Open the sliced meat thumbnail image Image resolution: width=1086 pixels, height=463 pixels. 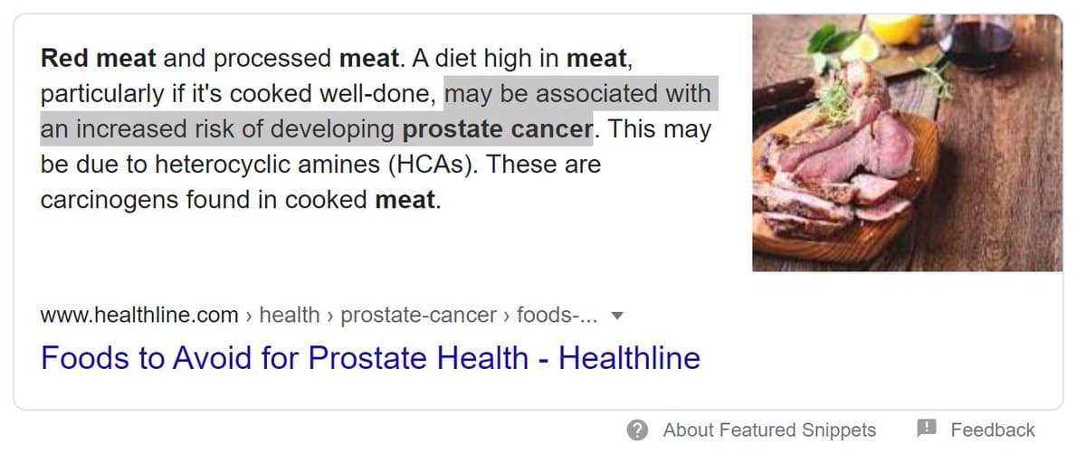click(x=907, y=143)
